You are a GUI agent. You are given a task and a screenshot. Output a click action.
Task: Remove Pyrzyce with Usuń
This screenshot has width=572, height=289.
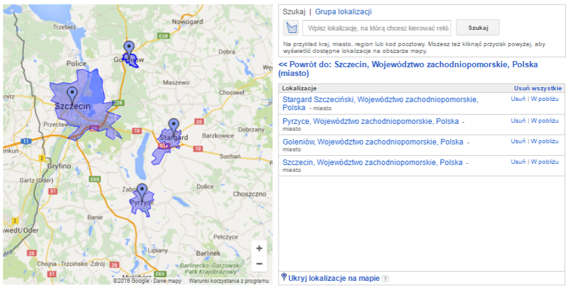click(518, 120)
